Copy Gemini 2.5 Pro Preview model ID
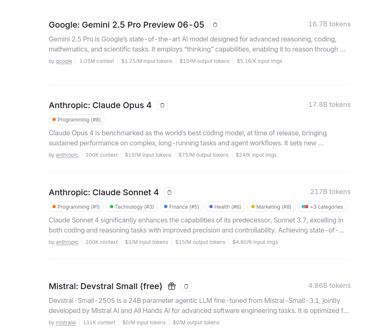 click(x=215, y=25)
